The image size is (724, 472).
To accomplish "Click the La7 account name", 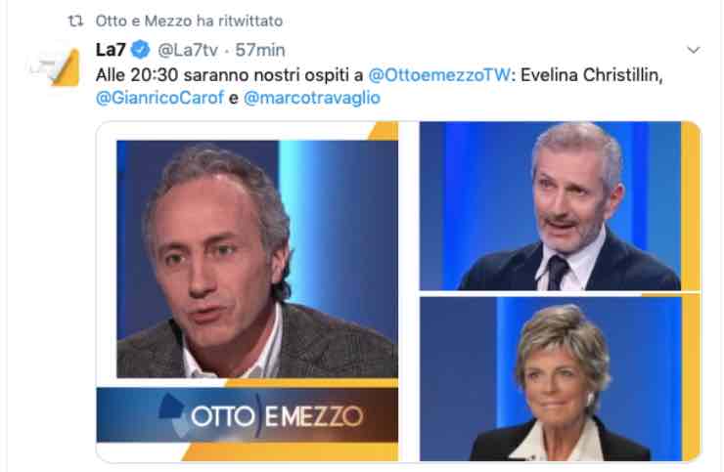I will click(x=111, y=50).
